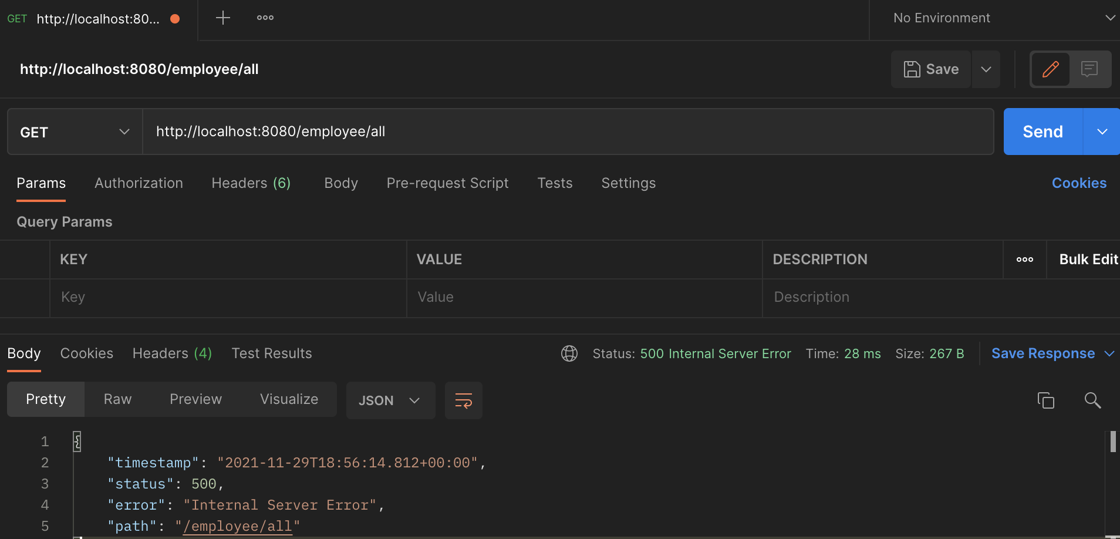
Task: Collapse the JSON opening brace on line 1
Action: tap(77, 442)
